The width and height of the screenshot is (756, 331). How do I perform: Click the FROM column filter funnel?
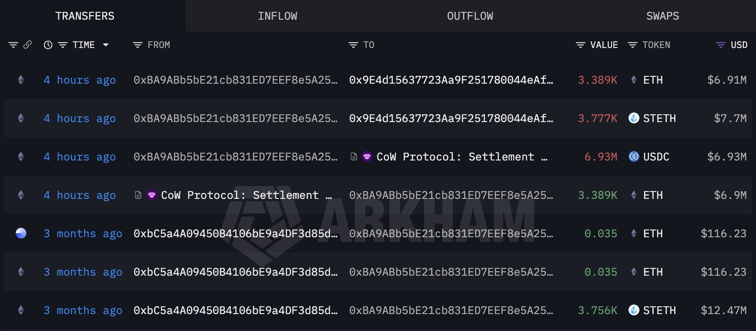point(137,45)
